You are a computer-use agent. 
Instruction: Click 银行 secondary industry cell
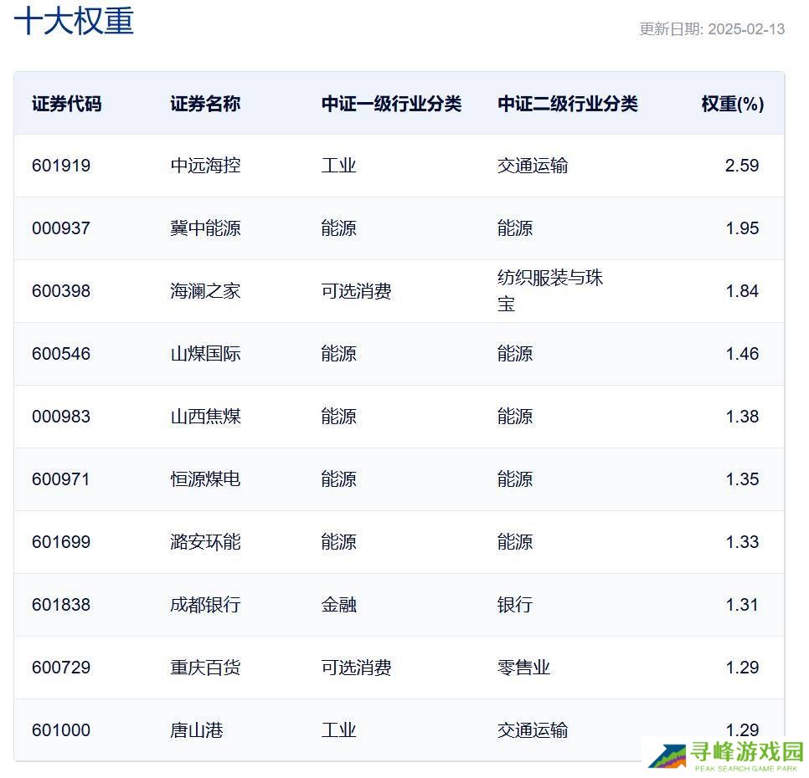515,606
